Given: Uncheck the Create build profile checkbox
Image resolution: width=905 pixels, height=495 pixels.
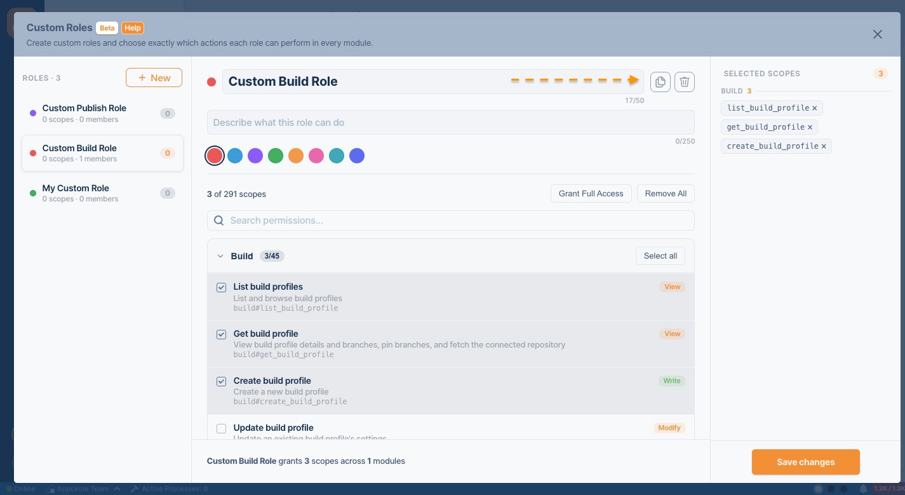Looking at the screenshot, I should tap(222, 381).
